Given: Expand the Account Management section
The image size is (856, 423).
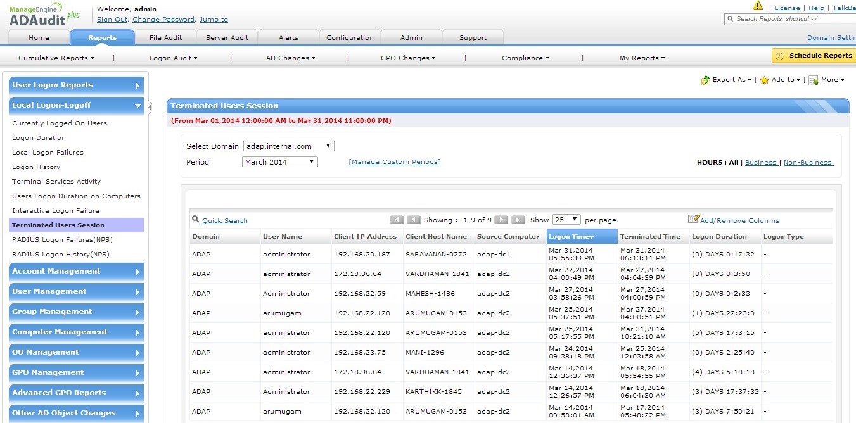Looking at the screenshot, I should click(76, 272).
